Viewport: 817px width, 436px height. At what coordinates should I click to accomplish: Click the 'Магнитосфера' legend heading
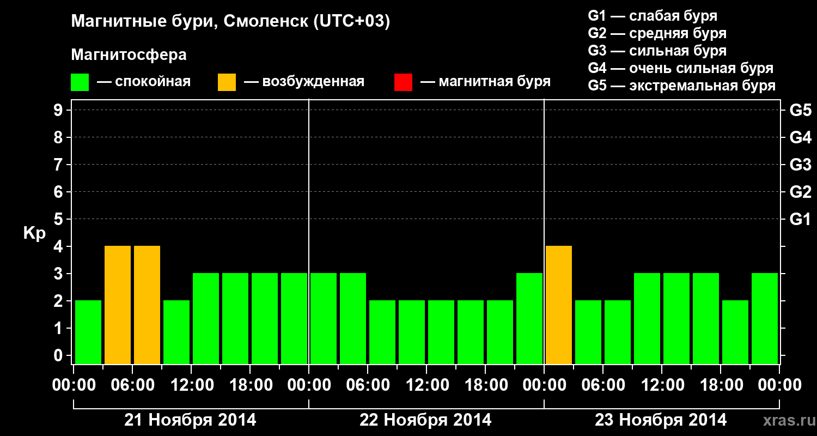click(x=129, y=55)
